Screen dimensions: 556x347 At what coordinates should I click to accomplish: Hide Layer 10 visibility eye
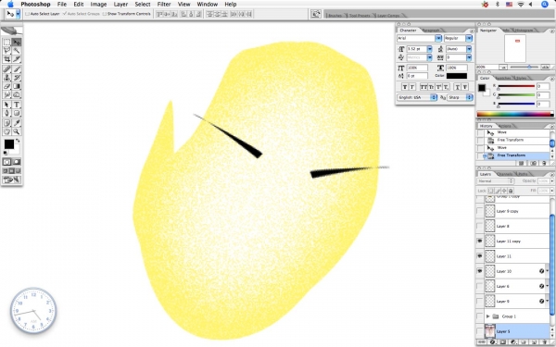480,271
